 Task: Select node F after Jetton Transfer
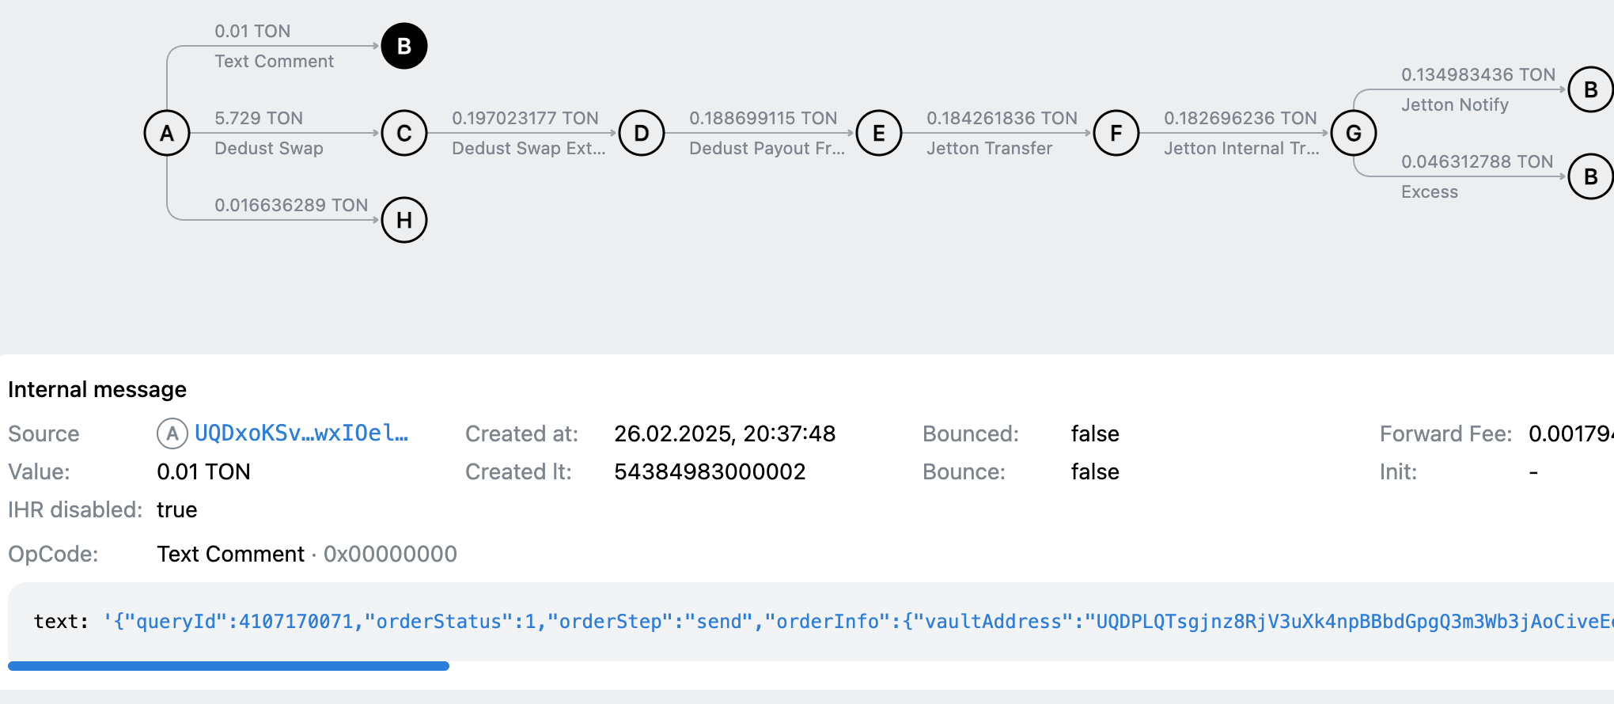pos(1116,133)
